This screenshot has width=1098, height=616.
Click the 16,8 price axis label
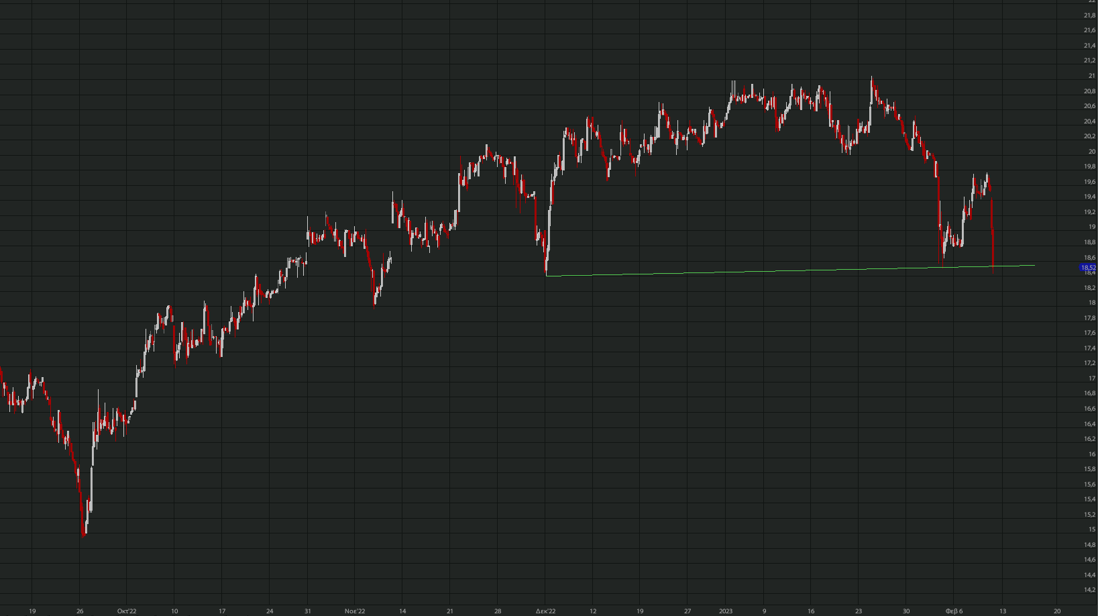1090,393
